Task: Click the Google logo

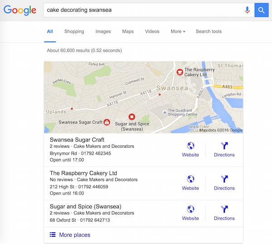Action: click(x=19, y=10)
